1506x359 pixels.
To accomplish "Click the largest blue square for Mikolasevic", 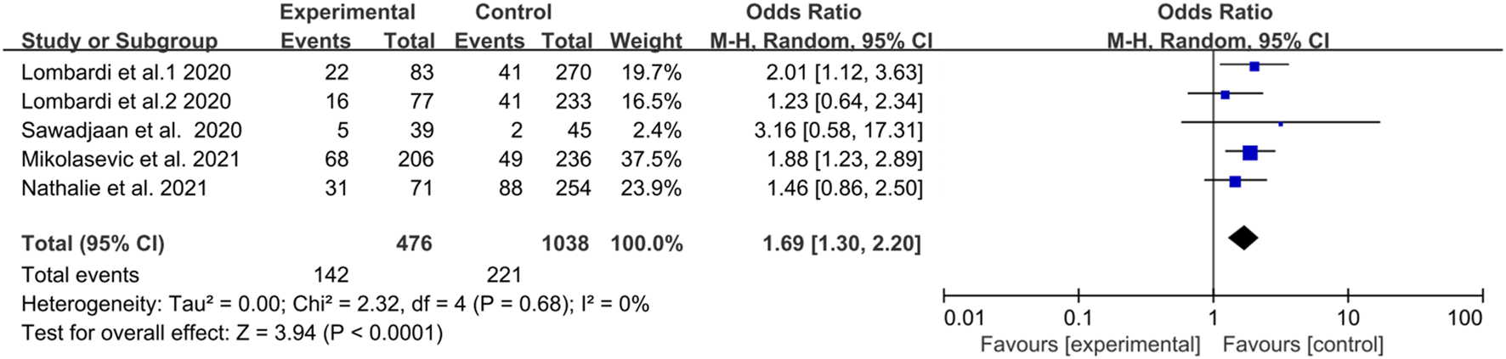I will (1249, 153).
